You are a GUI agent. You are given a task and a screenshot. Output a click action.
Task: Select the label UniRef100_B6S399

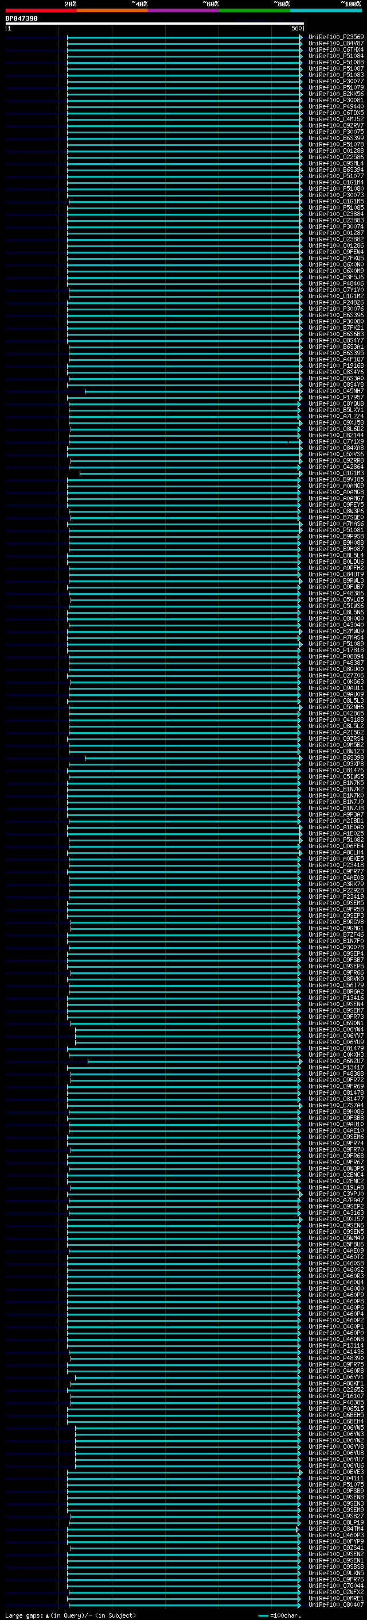tap(336, 138)
